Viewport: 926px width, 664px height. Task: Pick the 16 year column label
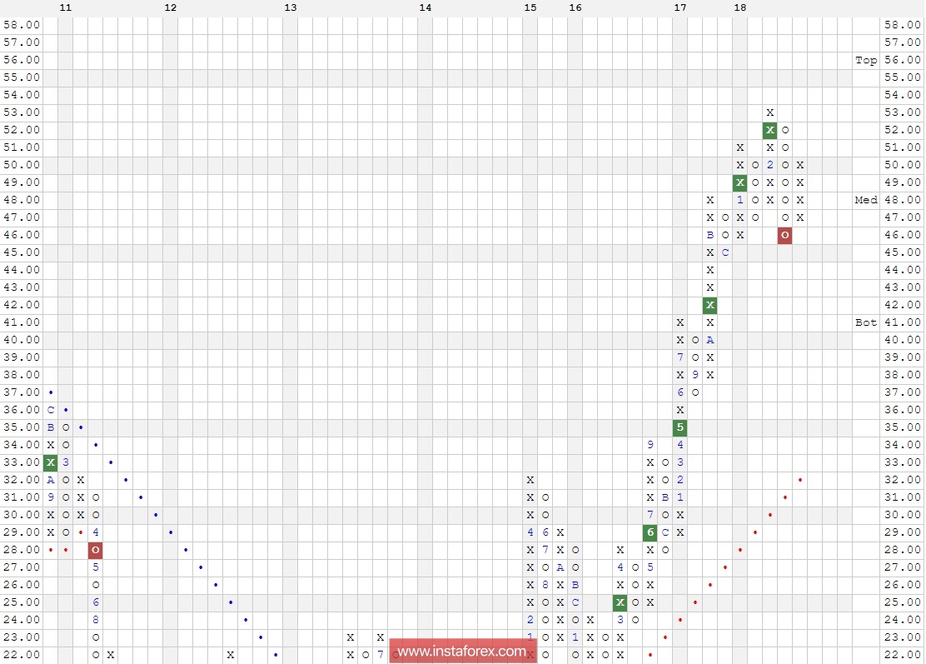pos(575,7)
